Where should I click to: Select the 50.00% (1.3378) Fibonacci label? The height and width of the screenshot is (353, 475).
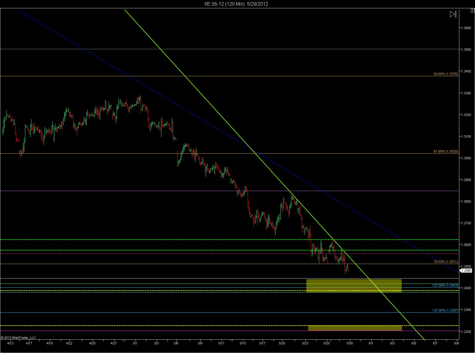click(x=446, y=74)
